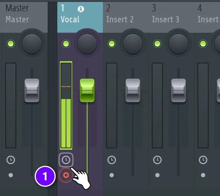Screen dimensions: 220x196
Task: Arm Insert 4 track recording dot
Action: (x=203, y=175)
